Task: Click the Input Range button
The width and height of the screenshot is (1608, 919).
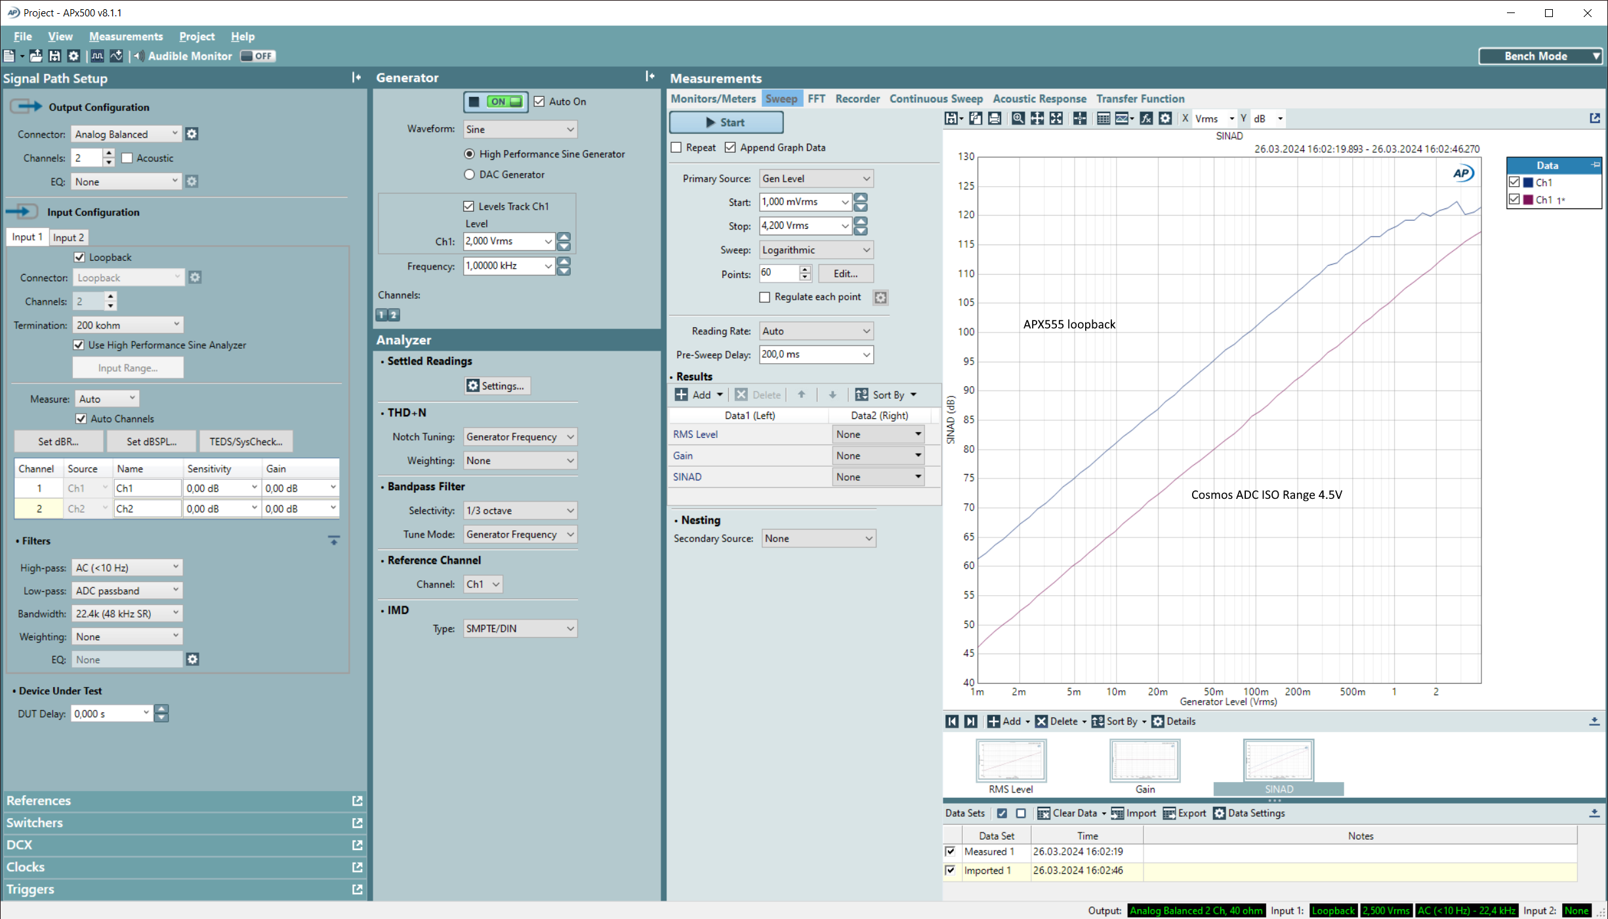Action: coord(128,368)
